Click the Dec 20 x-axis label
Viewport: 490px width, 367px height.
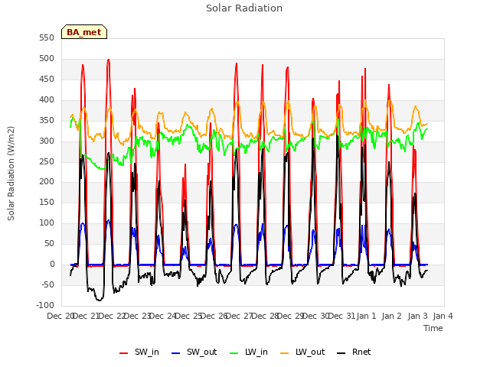click(x=60, y=316)
